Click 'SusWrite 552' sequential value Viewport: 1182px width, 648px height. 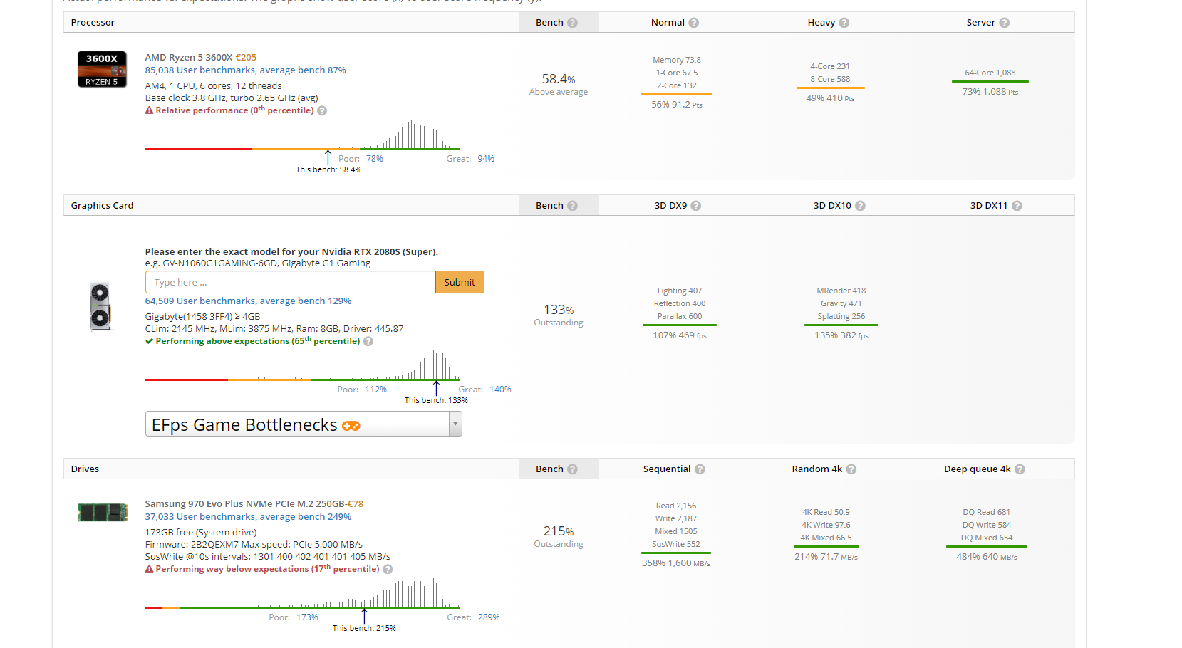click(x=676, y=545)
